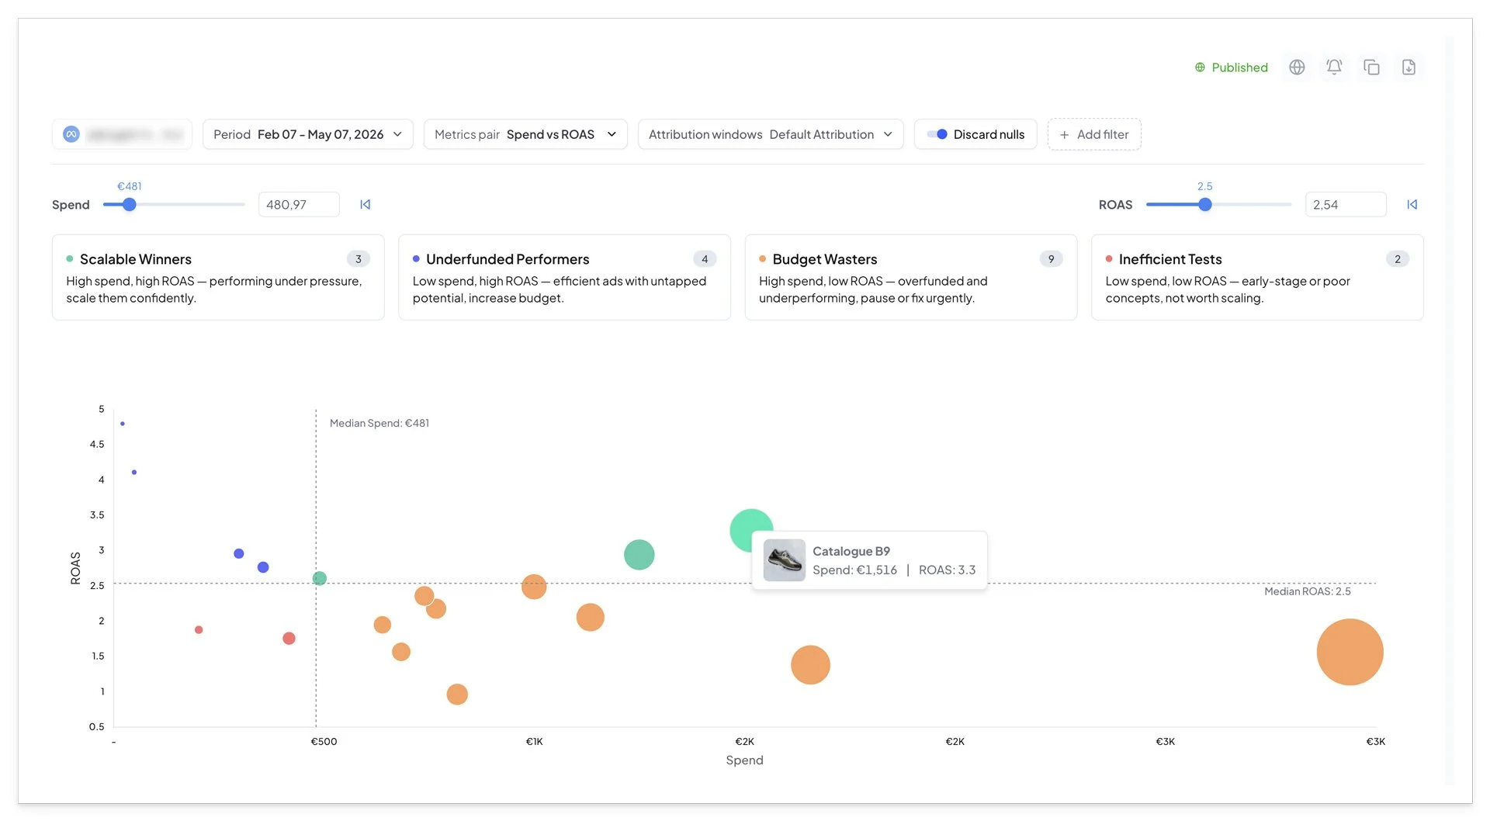
Task: Reset the ROAS threshold icon
Action: coord(1412,205)
